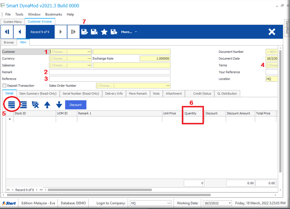This screenshot has height=209, width=290.
Task: Click the delete row icon
Action: [35, 105]
